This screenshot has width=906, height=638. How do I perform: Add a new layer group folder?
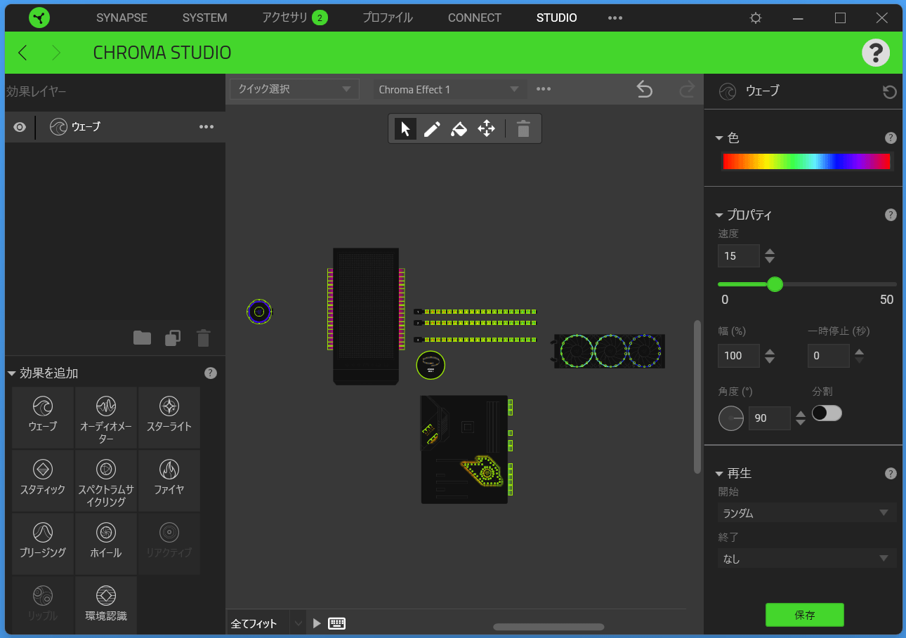142,338
